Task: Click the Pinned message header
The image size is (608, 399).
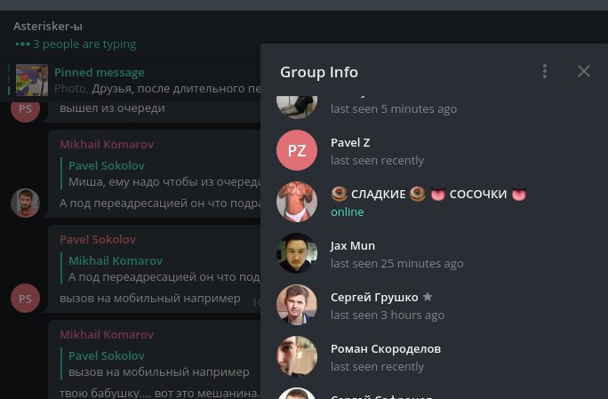Action: click(100, 72)
